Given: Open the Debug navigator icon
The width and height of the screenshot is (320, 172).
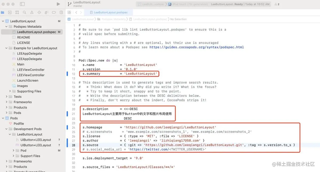Looking at the screenshot, I should pos(47,12).
